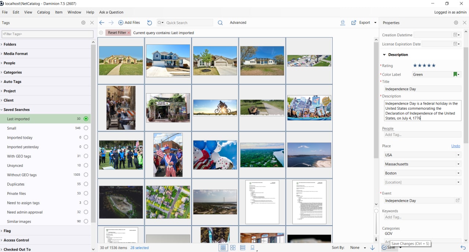Open the Sort By dropdown
This screenshot has height=252, width=469.
(x=358, y=248)
